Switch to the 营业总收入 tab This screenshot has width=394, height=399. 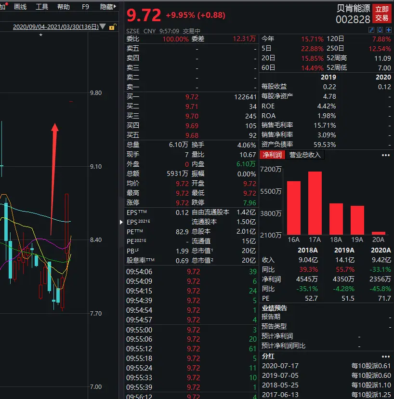coord(306,155)
